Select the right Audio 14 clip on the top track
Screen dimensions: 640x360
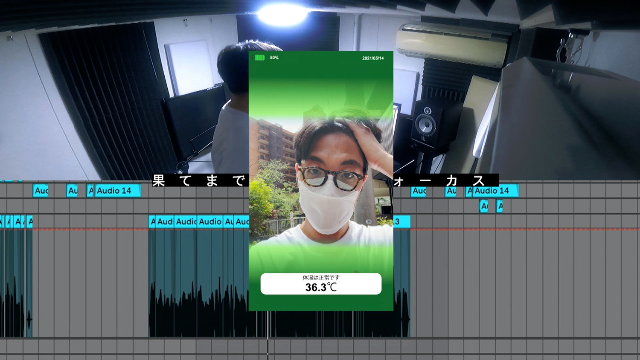[495, 191]
